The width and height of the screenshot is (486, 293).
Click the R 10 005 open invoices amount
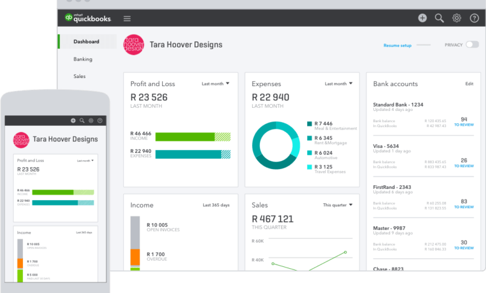coord(157,225)
